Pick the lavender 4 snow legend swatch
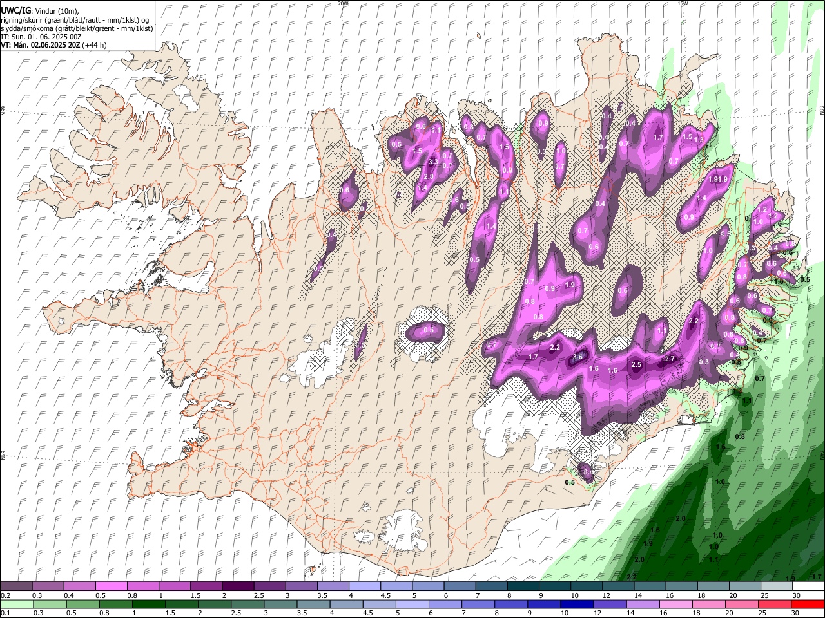The width and height of the screenshot is (825, 618). pos(364,586)
